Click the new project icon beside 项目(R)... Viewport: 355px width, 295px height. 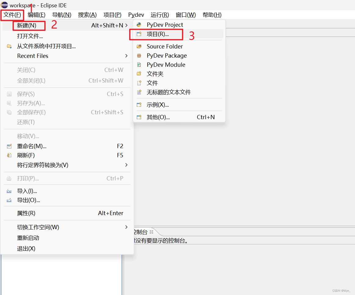click(139, 34)
